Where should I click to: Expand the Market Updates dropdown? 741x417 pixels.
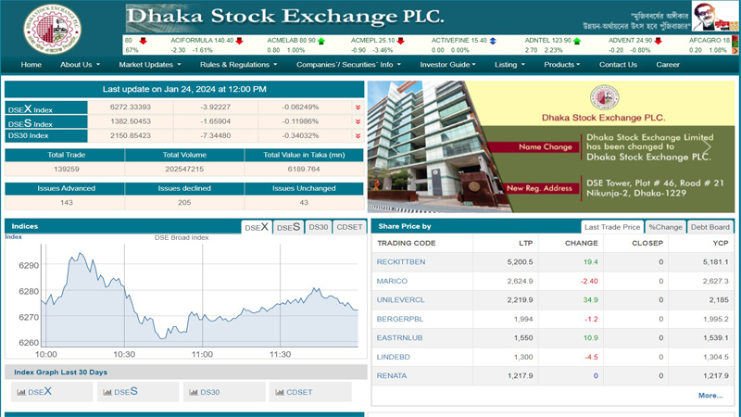(x=150, y=65)
